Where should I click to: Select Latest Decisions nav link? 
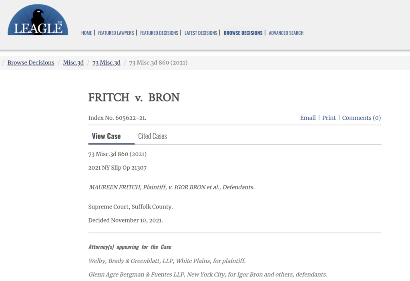(x=201, y=33)
